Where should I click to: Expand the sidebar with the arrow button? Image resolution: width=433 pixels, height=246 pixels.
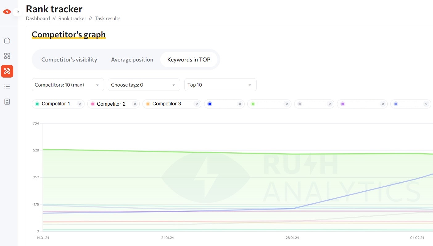[18, 12]
